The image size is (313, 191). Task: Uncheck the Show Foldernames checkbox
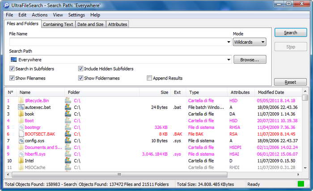(80, 78)
